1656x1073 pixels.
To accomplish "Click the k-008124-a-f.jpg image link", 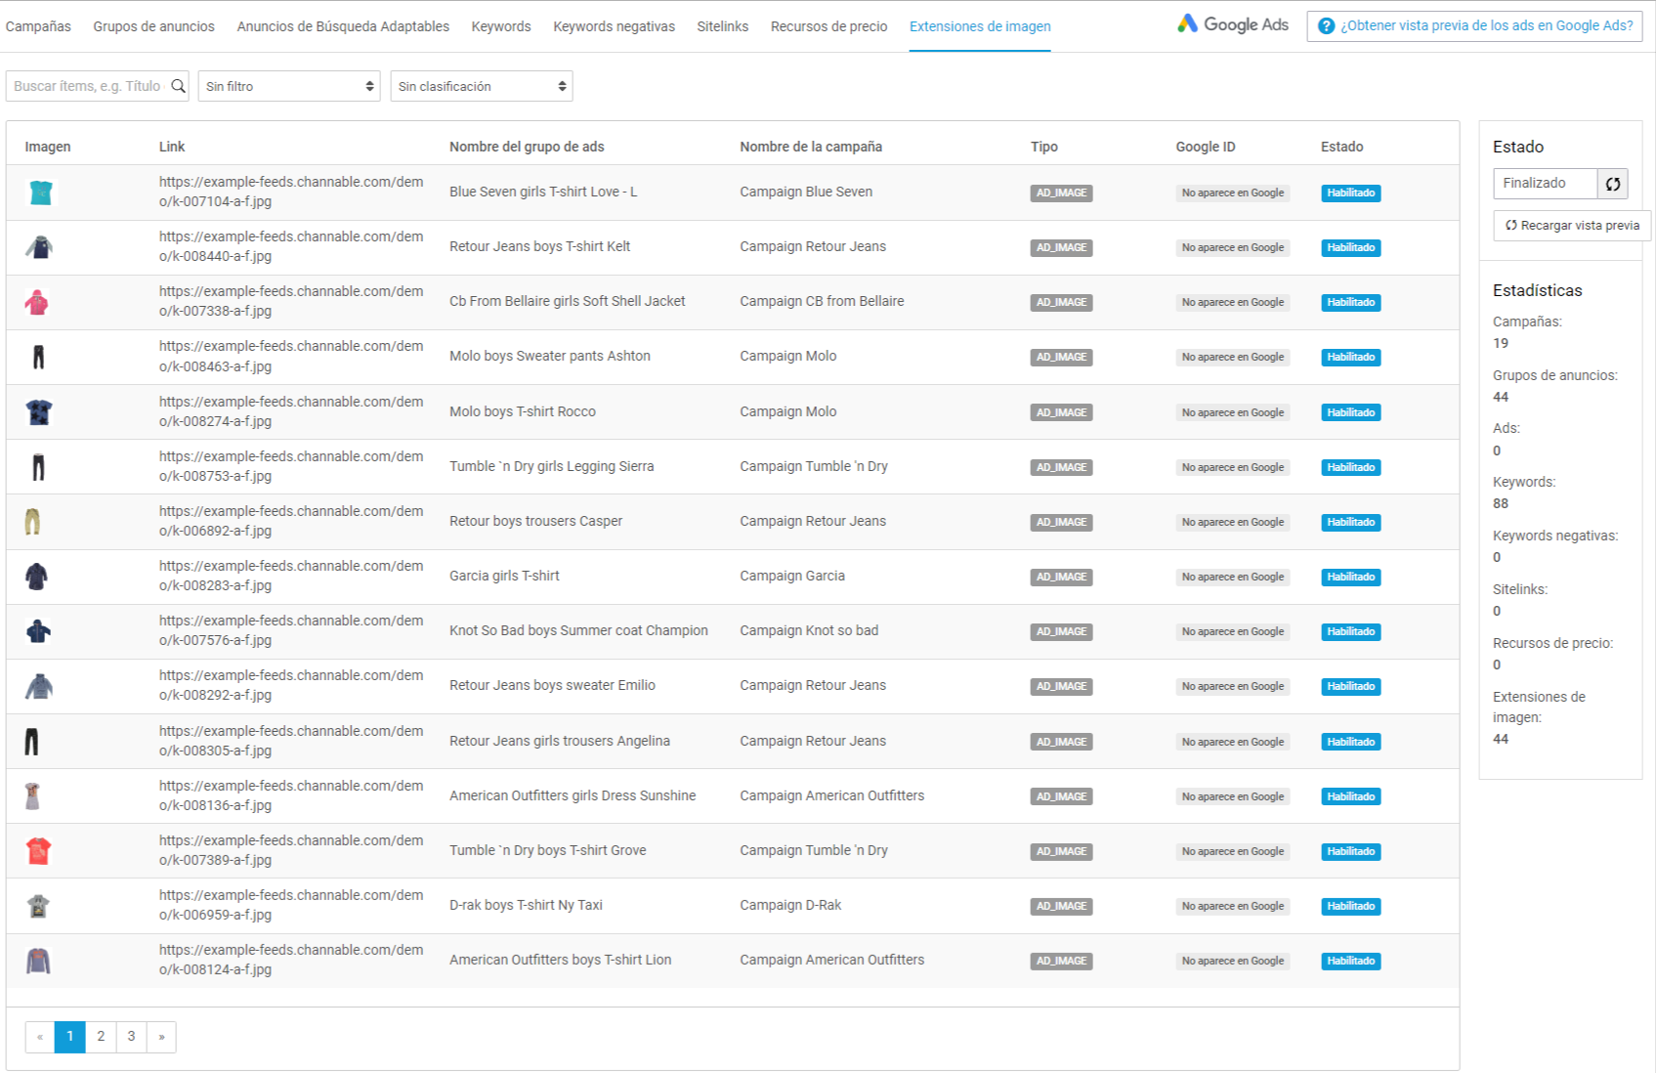I will (291, 960).
